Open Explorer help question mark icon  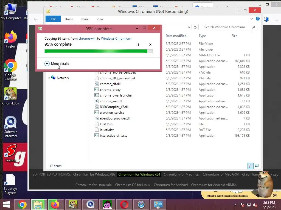[258, 19]
